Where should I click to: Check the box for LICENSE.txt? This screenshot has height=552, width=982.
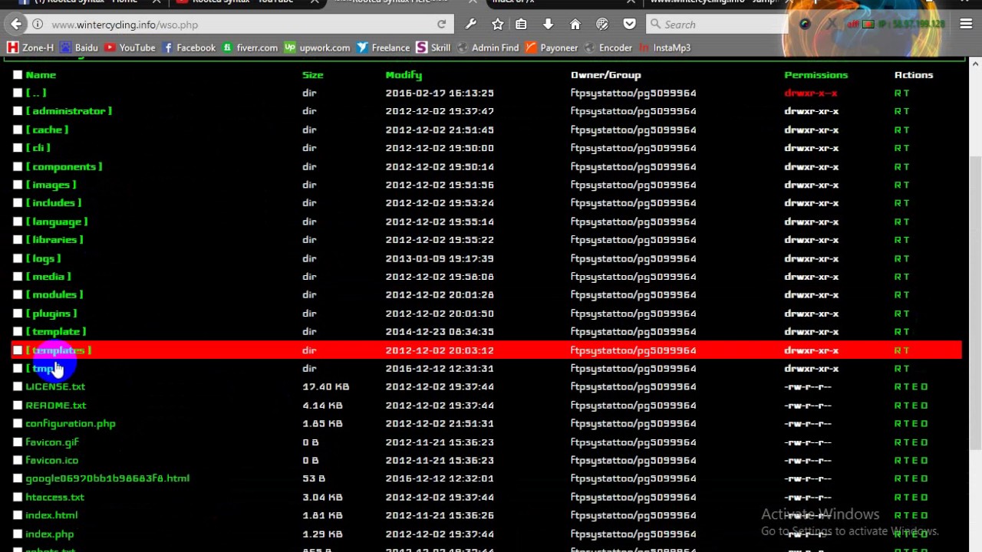[x=18, y=387]
